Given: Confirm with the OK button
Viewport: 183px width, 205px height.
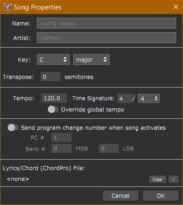Looking at the screenshot, I should [161, 195].
